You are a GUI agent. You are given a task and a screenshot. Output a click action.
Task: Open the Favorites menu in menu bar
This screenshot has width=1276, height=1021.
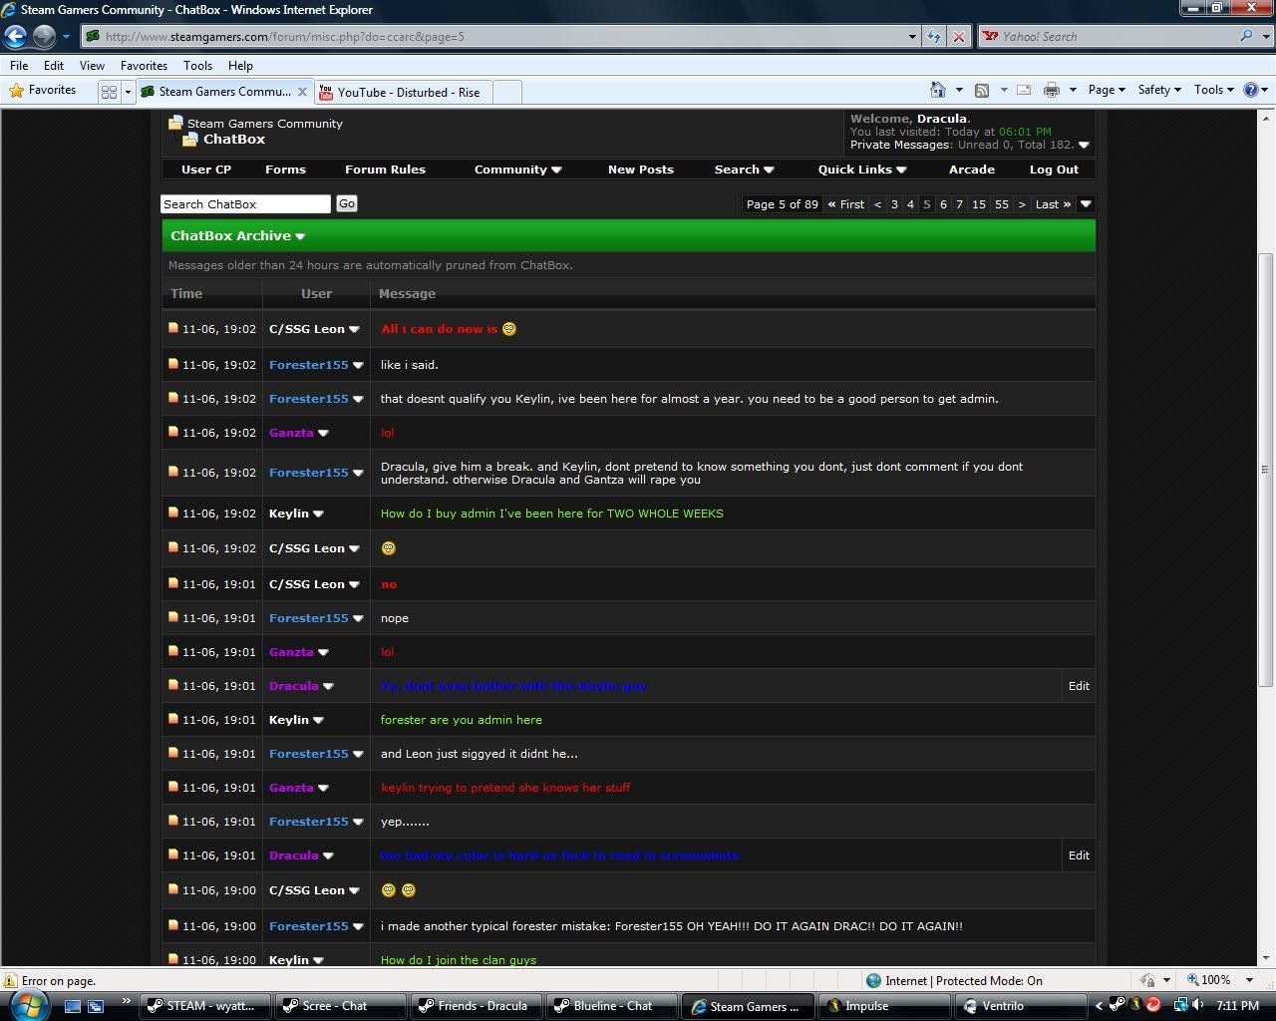144,65
